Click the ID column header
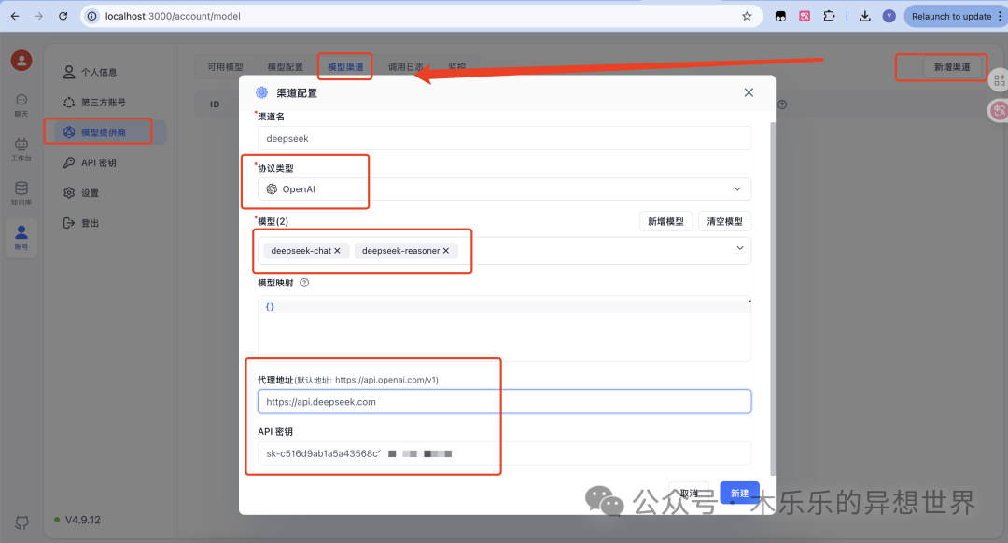Image resolution: width=1008 pixels, height=543 pixels. point(215,104)
